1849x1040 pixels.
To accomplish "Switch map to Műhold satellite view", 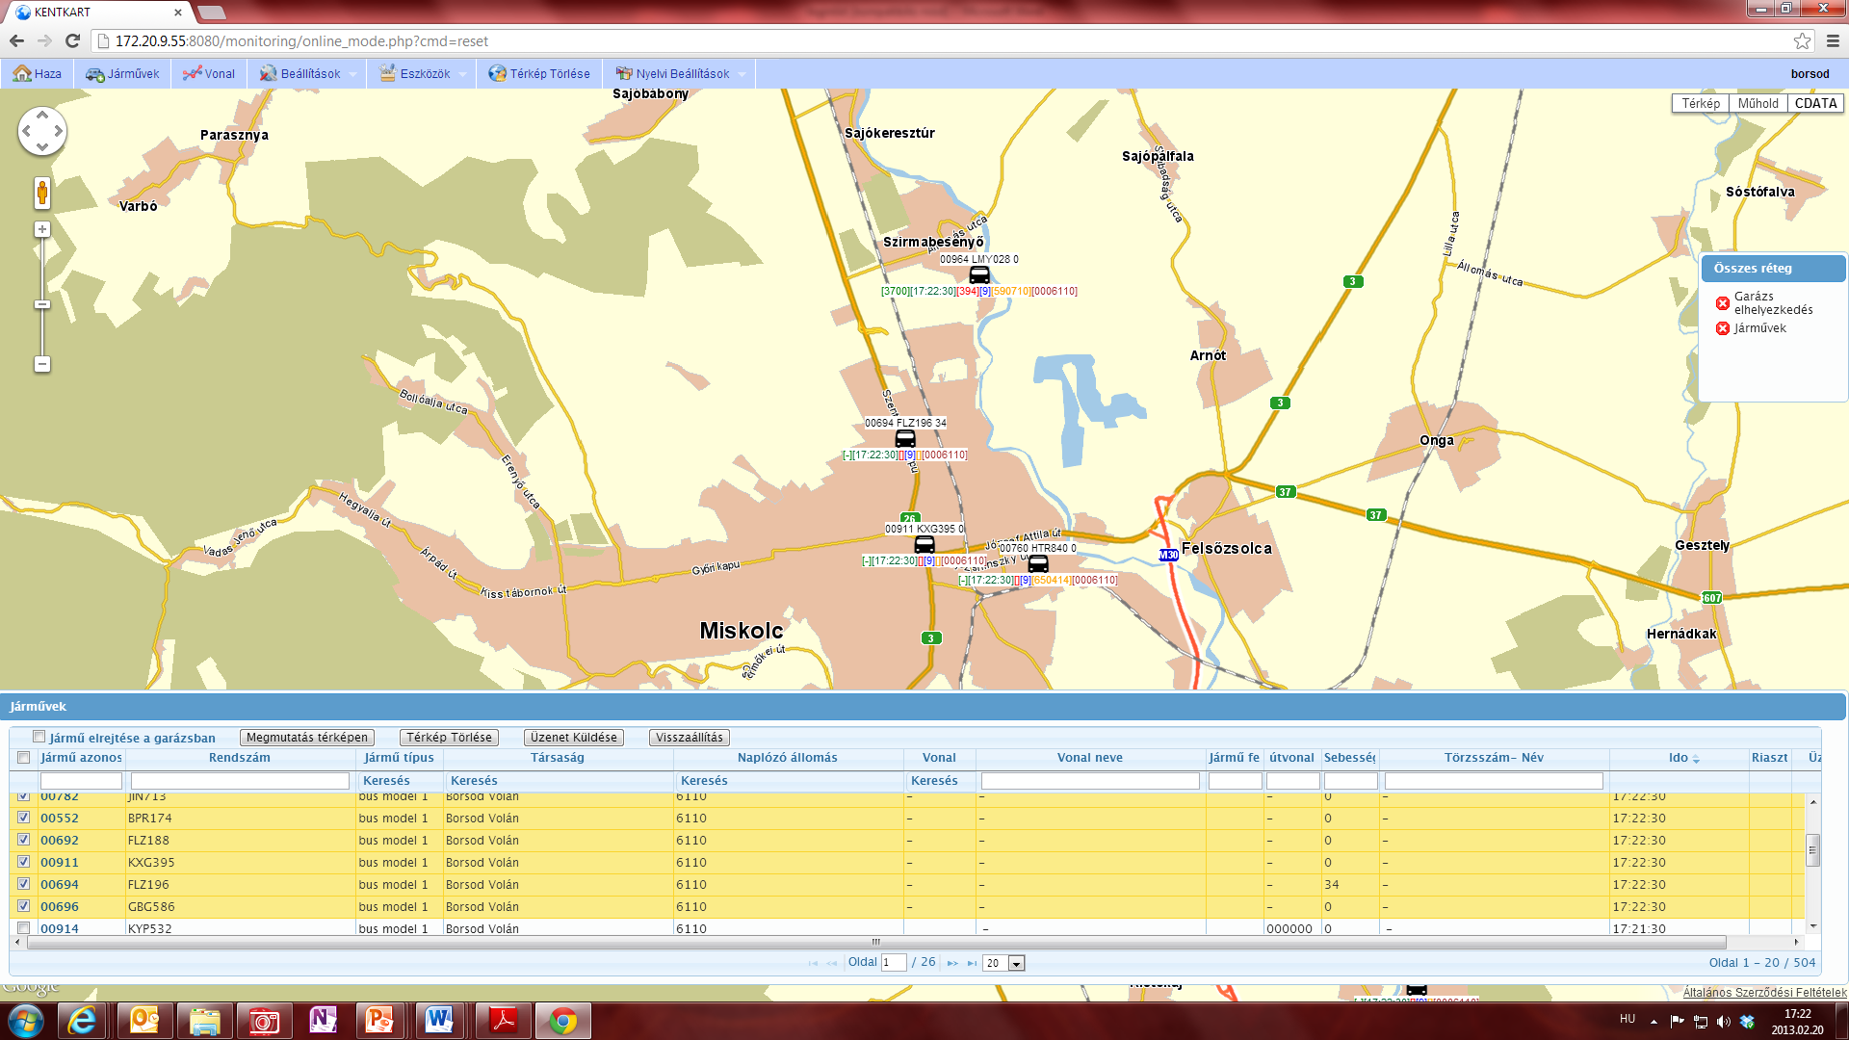I will tap(1758, 103).
